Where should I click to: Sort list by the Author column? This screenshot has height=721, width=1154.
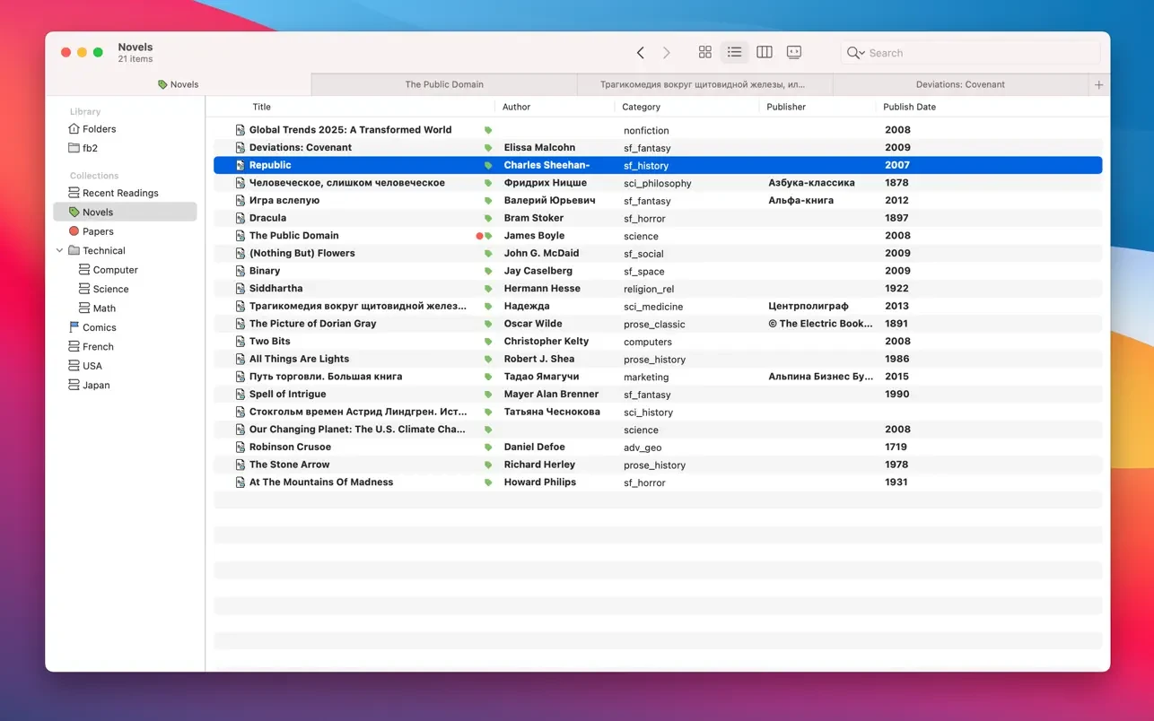tap(516, 107)
